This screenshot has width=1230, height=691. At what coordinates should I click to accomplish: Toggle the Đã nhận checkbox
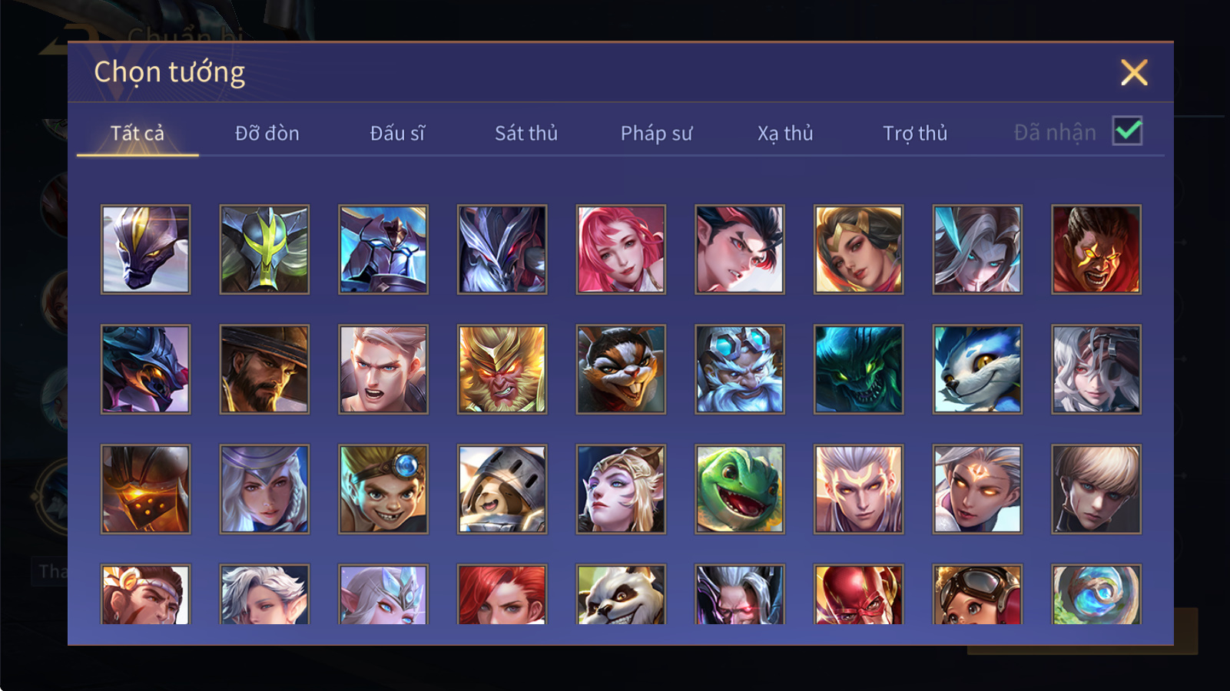pyautogui.click(x=1127, y=131)
